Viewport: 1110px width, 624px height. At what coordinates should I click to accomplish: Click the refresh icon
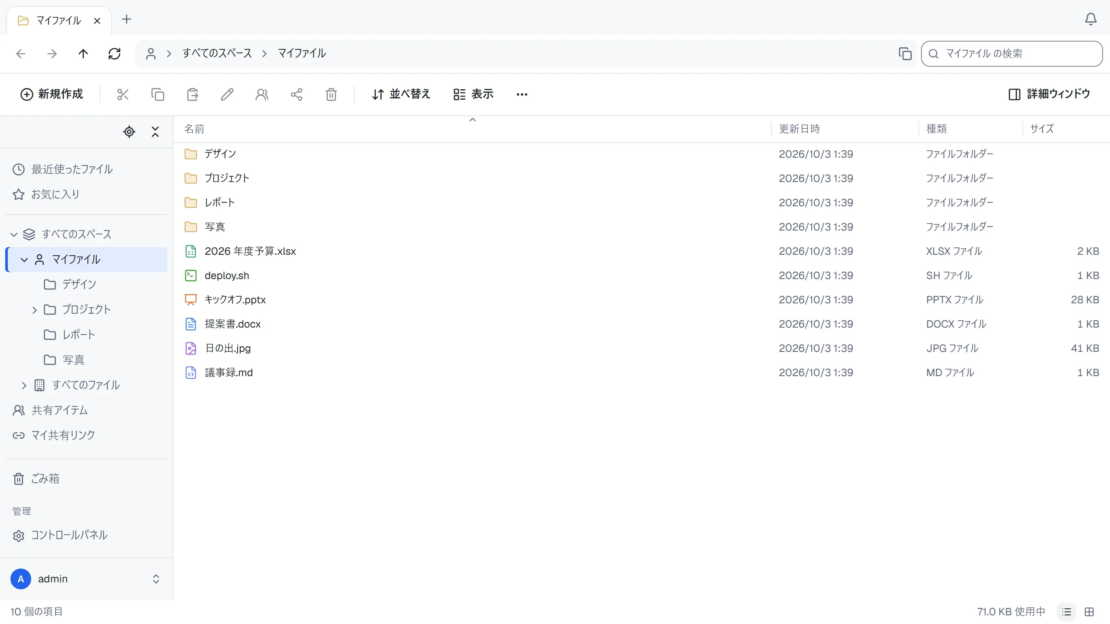pos(114,54)
